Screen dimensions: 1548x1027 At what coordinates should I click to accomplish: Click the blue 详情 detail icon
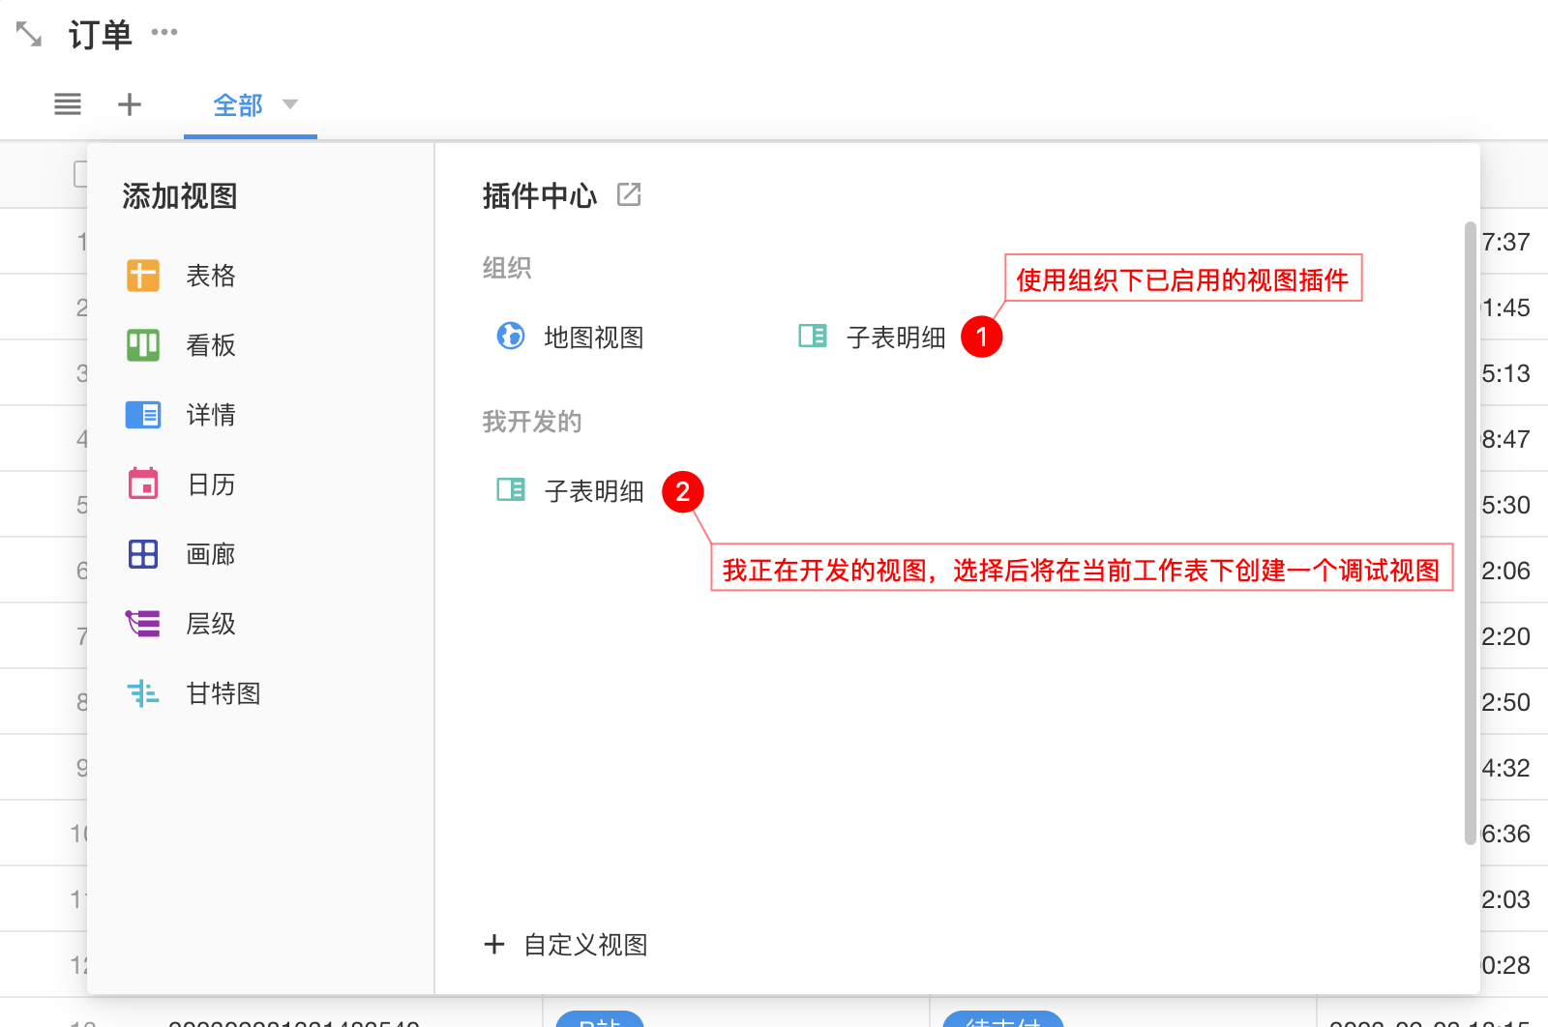point(143,415)
